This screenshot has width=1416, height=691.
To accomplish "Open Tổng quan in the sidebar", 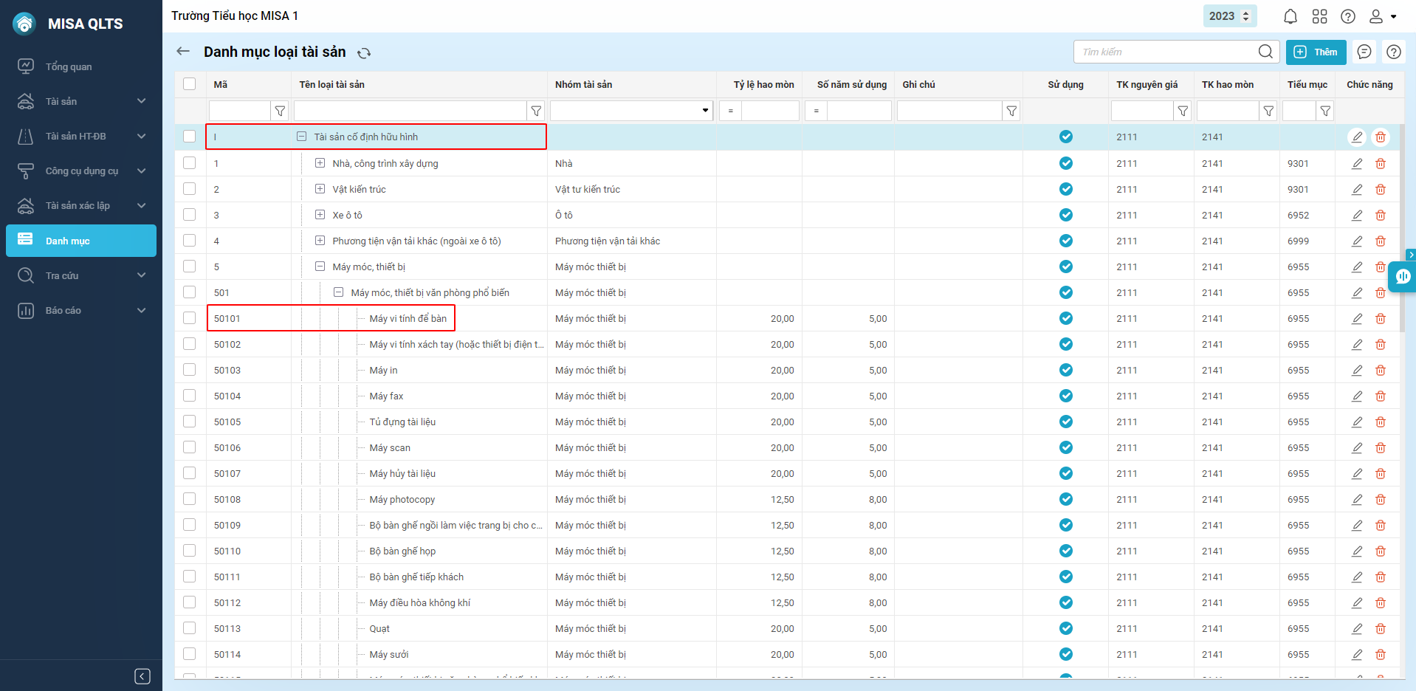I will (x=69, y=66).
